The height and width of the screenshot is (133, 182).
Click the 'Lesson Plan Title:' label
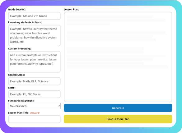coord(19,113)
